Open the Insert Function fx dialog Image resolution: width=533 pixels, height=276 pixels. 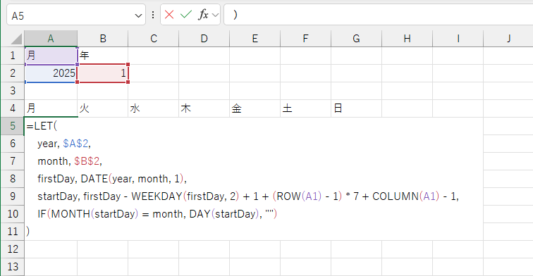203,15
